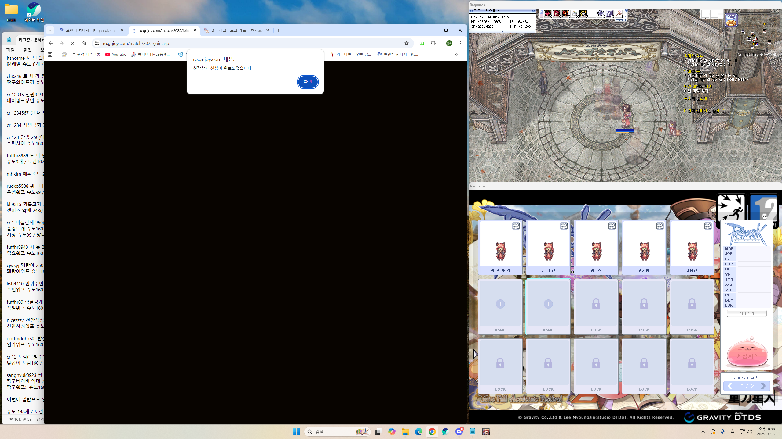Open Chrome extensions puzzle icon

coord(433,43)
